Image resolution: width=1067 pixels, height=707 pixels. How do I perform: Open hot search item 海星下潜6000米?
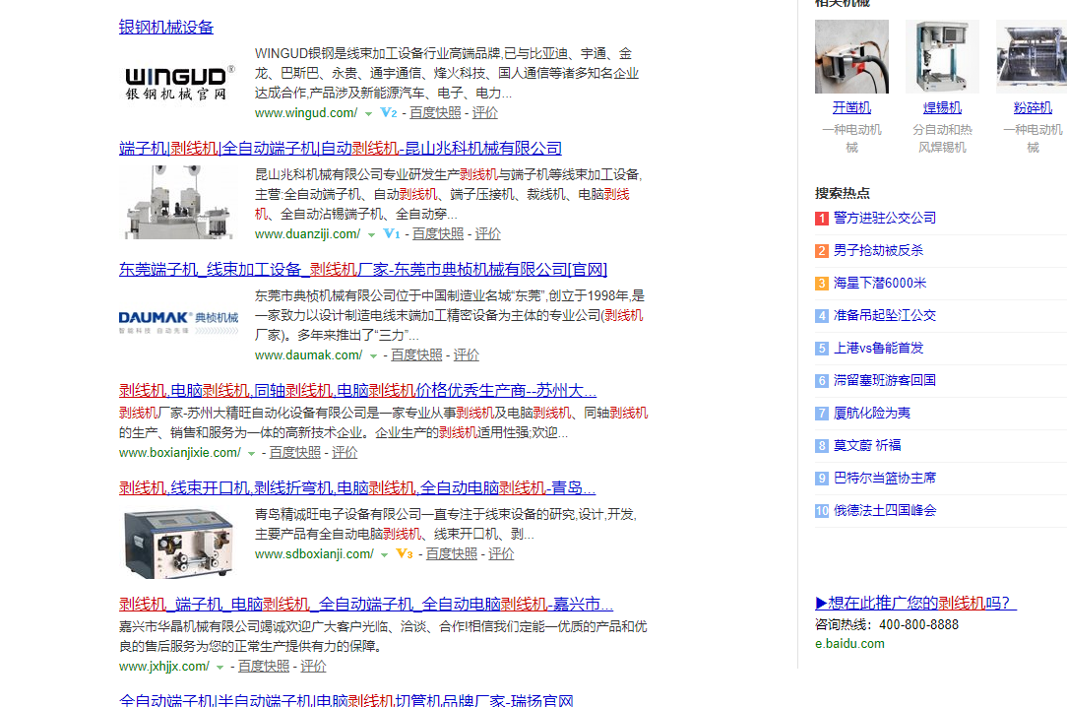coord(879,283)
